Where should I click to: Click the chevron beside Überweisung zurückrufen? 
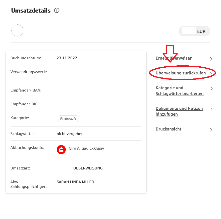[x=211, y=73]
